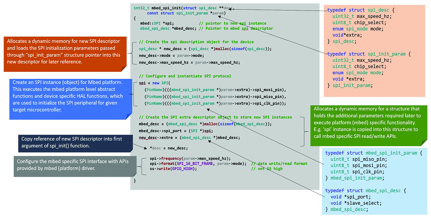Image resolution: width=431 pixels, height=218 pixels.
Task: Click the closing '} mbed_spi_init_param;' line
Action: point(355,178)
